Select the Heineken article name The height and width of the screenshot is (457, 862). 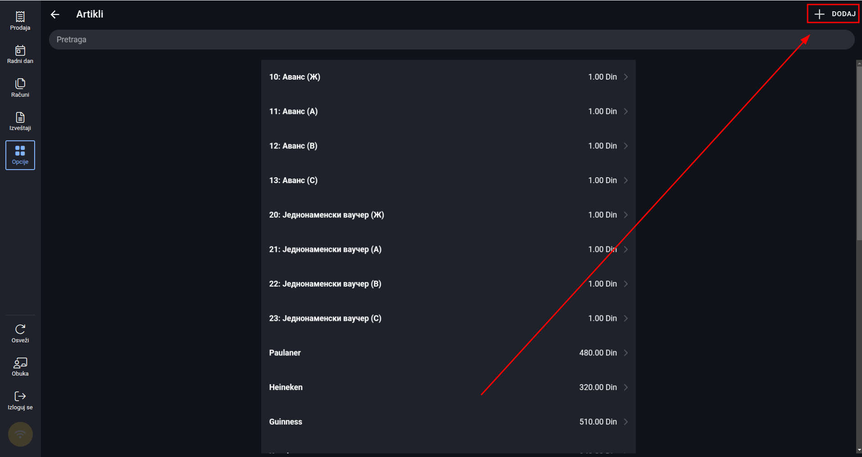click(x=286, y=387)
